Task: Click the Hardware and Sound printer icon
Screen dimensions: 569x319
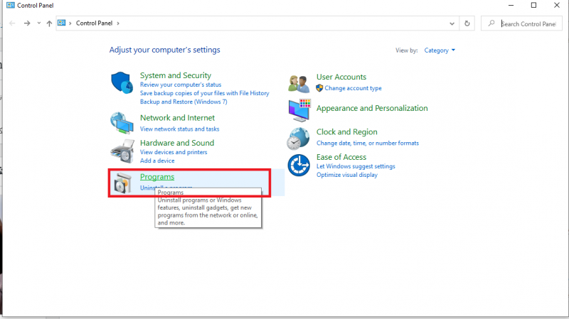Action: click(x=122, y=151)
